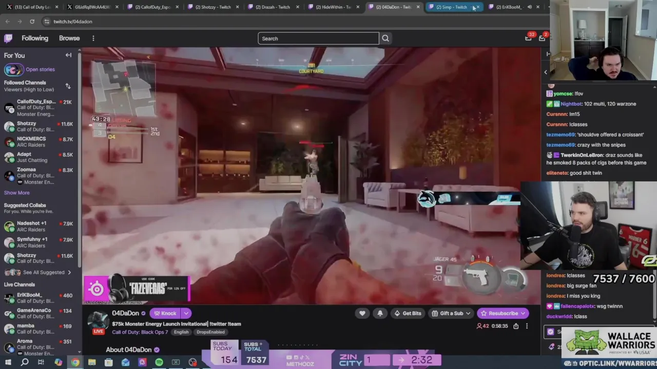Open File Explorer from taskbar
The height and width of the screenshot is (369, 657).
point(92,363)
